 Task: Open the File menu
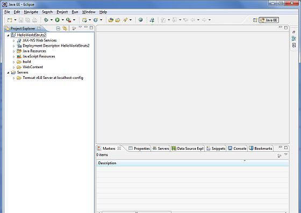pos(7,12)
